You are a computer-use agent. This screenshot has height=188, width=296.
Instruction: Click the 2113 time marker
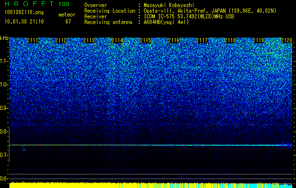point(89,40)
